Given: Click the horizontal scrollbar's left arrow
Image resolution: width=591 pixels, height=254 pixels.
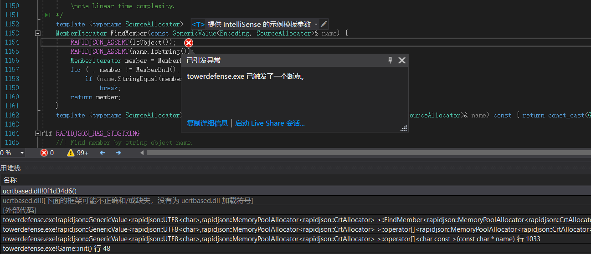Looking at the screenshot, I should [142, 153].
